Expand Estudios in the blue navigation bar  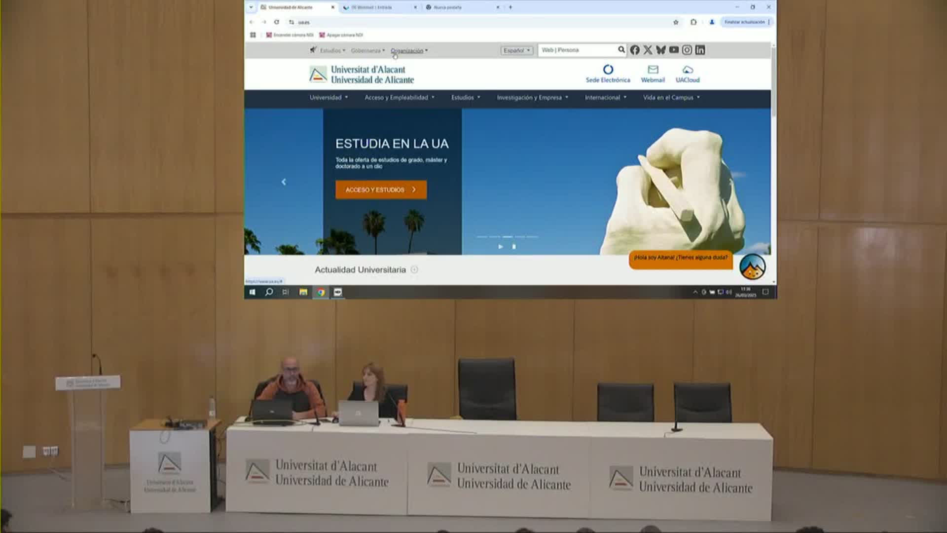(466, 98)
